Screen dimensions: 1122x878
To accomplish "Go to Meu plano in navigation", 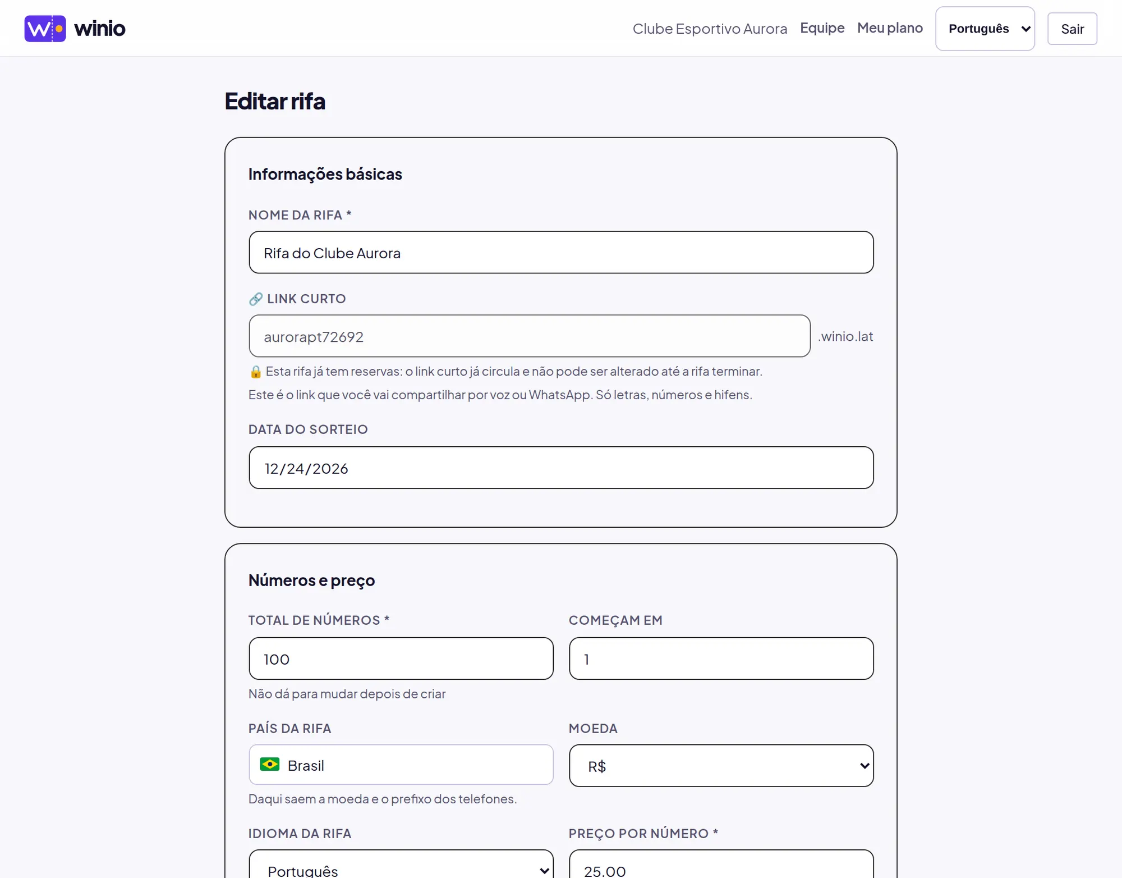I will click(x=890, y=28).
